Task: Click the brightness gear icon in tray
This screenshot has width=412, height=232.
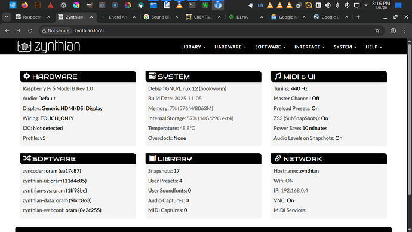Action: pos(347,5)
